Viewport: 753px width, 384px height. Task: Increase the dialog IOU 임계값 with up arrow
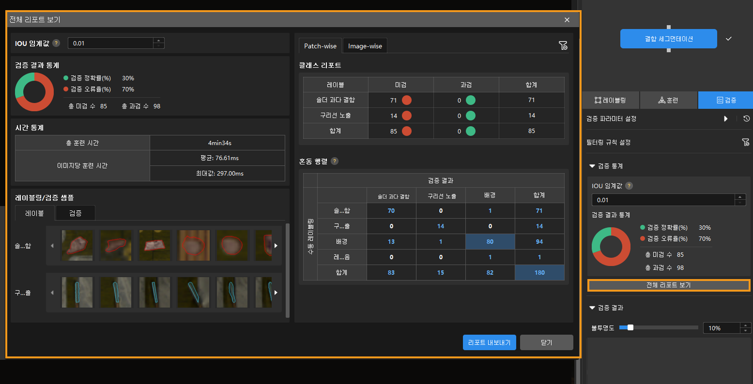pos(159,41)
